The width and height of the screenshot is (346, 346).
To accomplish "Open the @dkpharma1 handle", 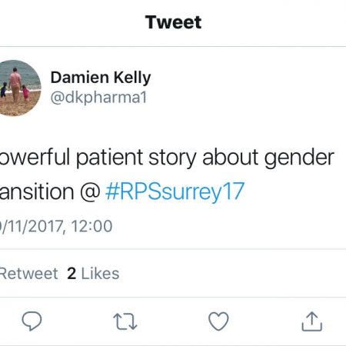I will [x=98, y=98].
